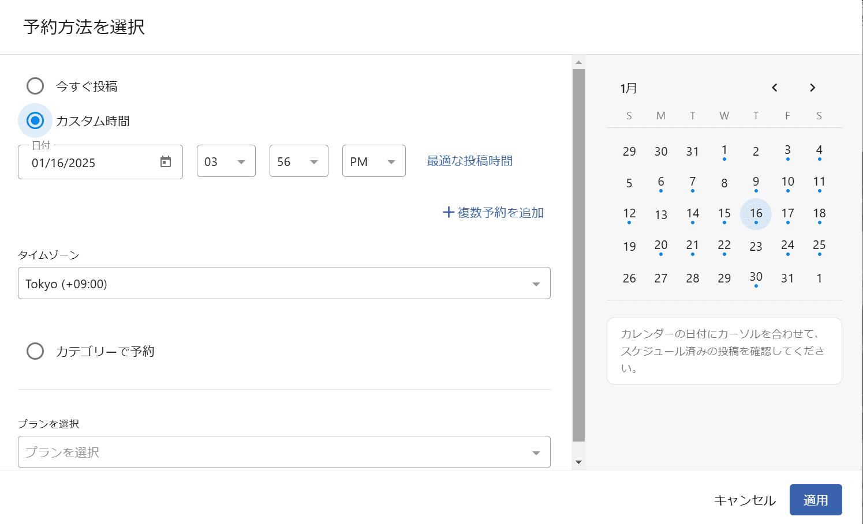Select January 8 in the calendar
Screen dimensions: 863x524
point(724,183)
